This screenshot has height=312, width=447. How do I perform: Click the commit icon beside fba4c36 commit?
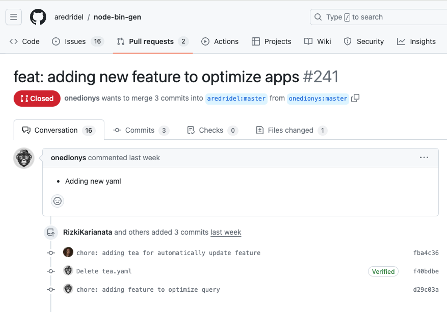pos(51,253)
